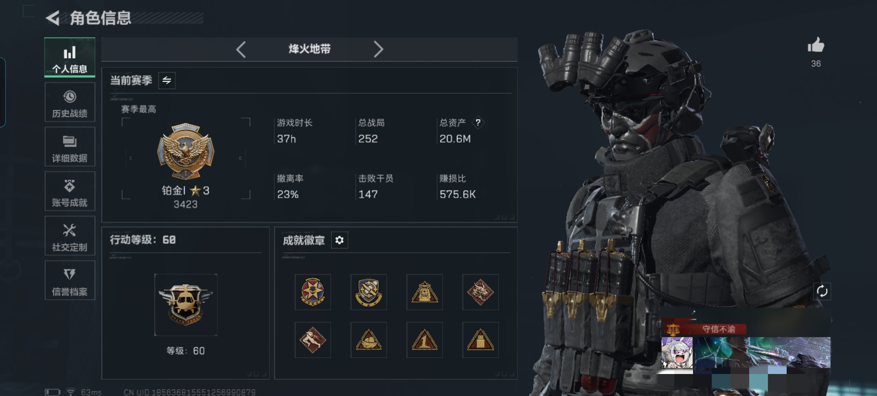The height and width of the screenshot is (396, 877).
Task: Give a thumbs-up like to this profile
Action: pyautogui.click(x=816, y=45)
